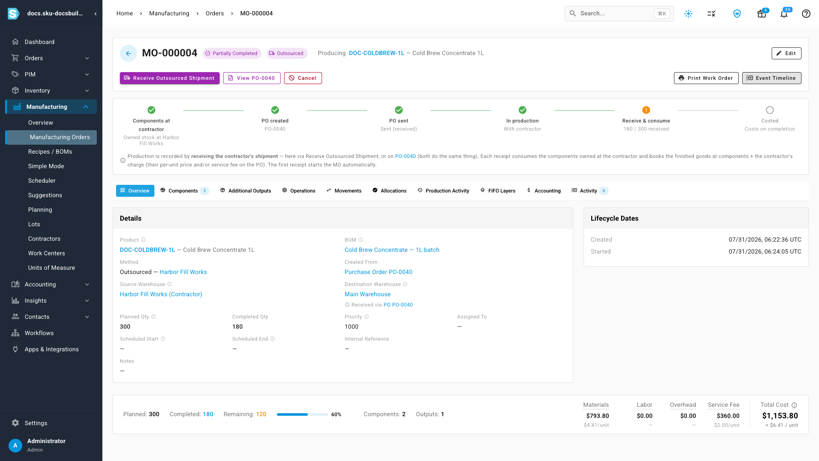Click the Edit button

point(787,53)
